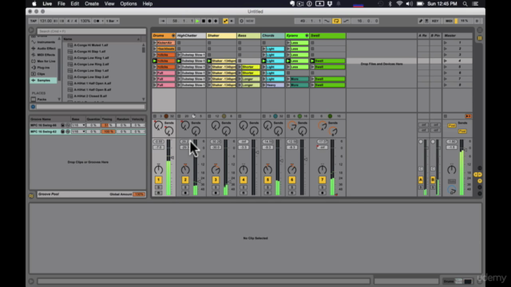This screenshot has width=511, height=287.
Task: Open the quantization 1 Bar dropdown
Action: coord(112,21)
